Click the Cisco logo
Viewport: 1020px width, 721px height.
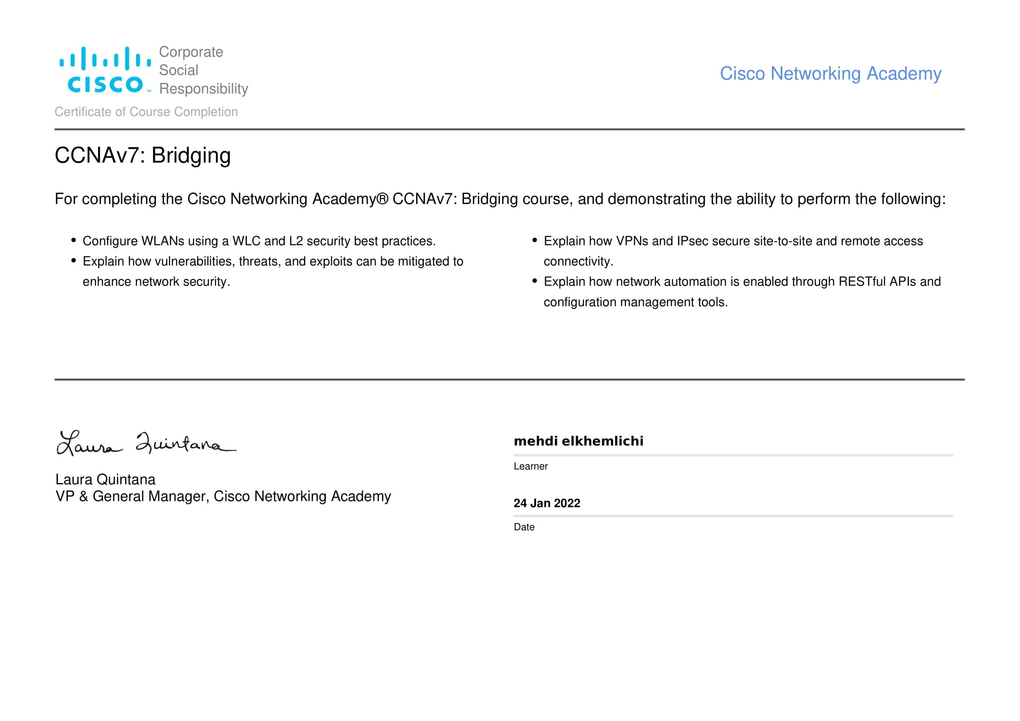pyautogui.click(x=105, y=70)
